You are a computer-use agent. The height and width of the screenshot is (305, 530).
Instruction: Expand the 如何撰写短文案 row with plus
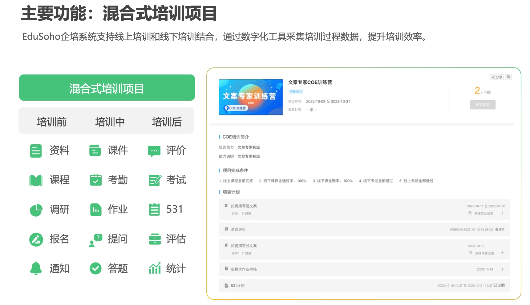(x=503, y=213)
